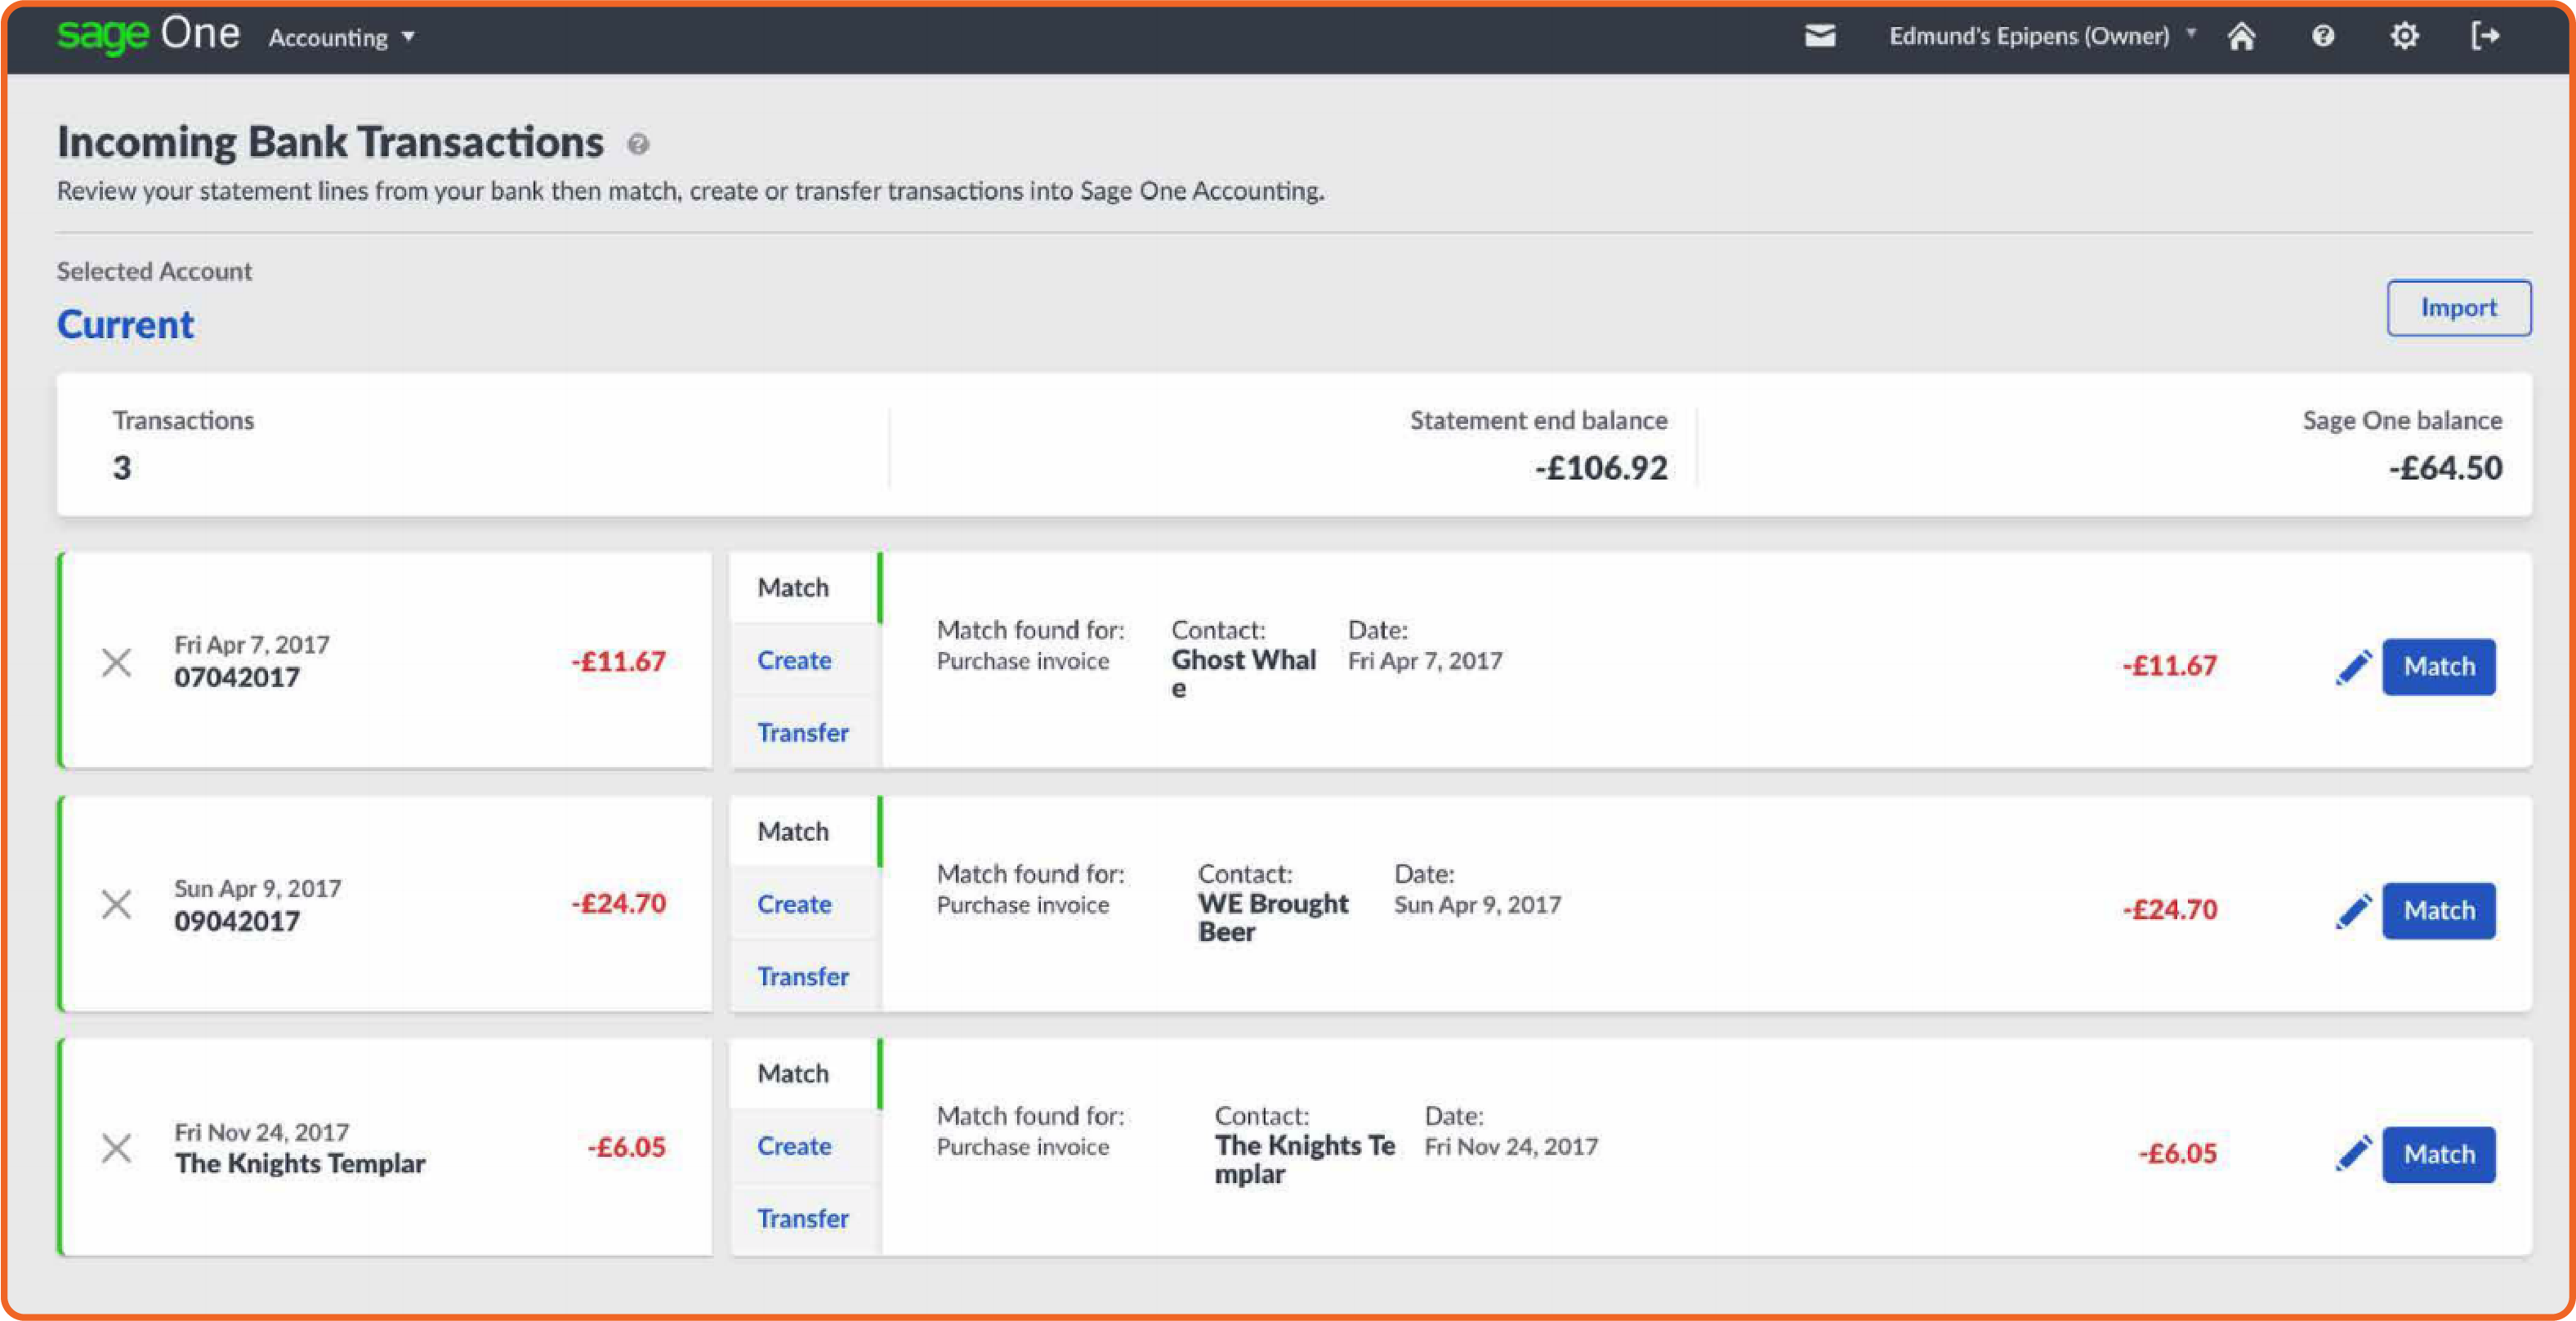Select Create tab for 07042017 transaction
The width and height of the screenshot is (2576, 1321).
[804, 660]
